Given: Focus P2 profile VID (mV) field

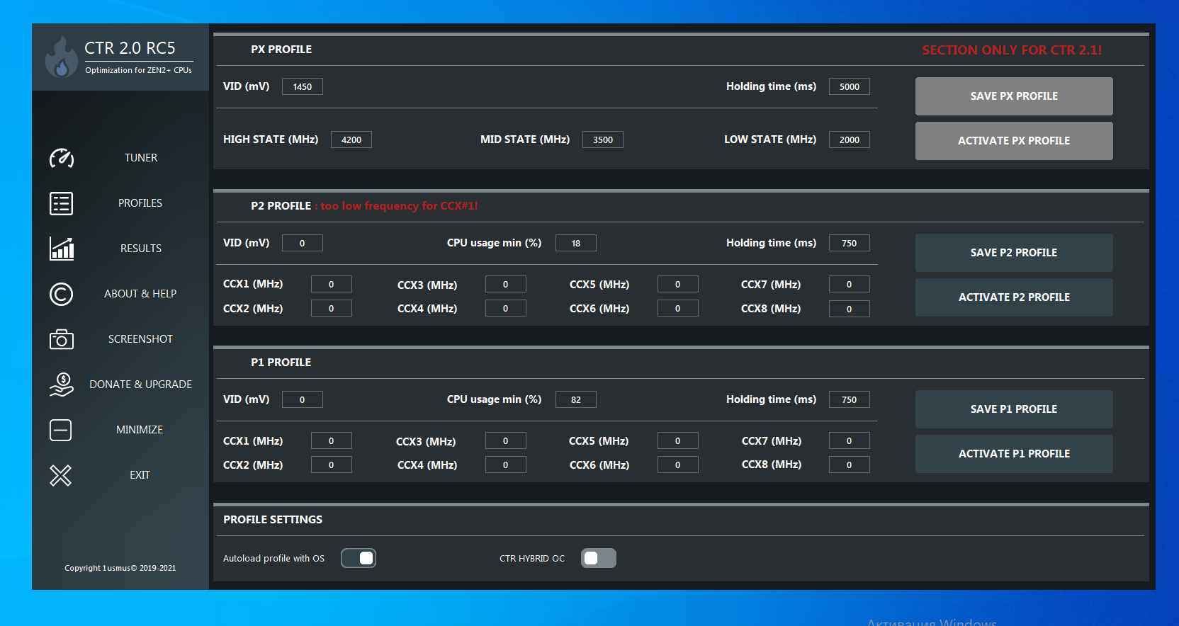Looking at the screenshot, I should point(303,243).
